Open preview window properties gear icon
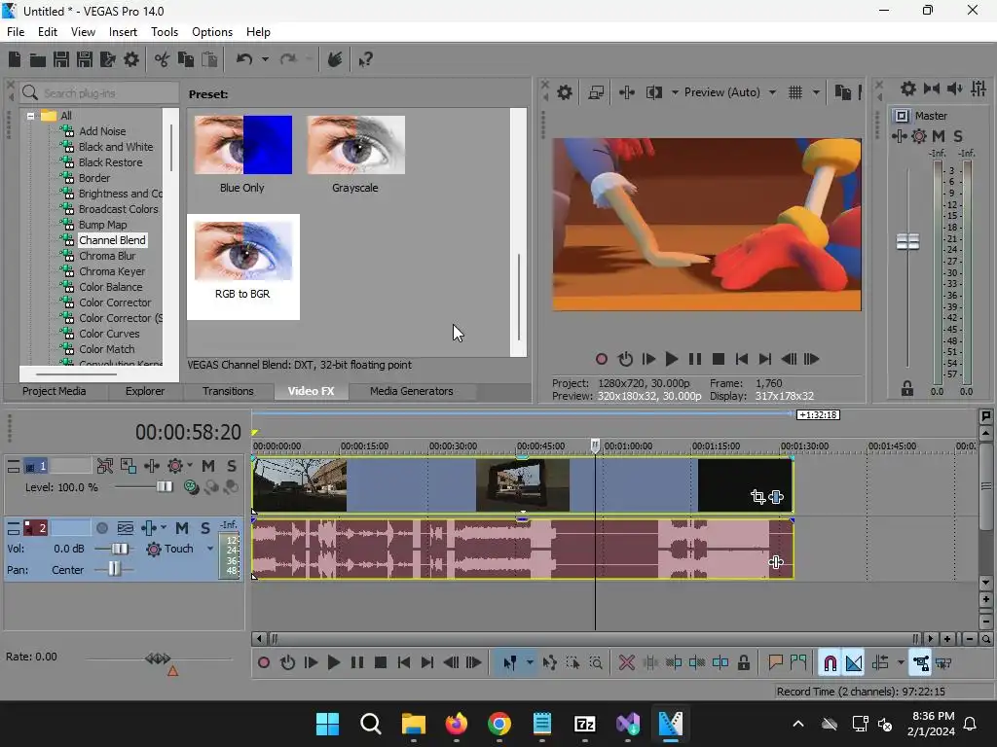Viewport: 997px width, 747px height. 565,92
